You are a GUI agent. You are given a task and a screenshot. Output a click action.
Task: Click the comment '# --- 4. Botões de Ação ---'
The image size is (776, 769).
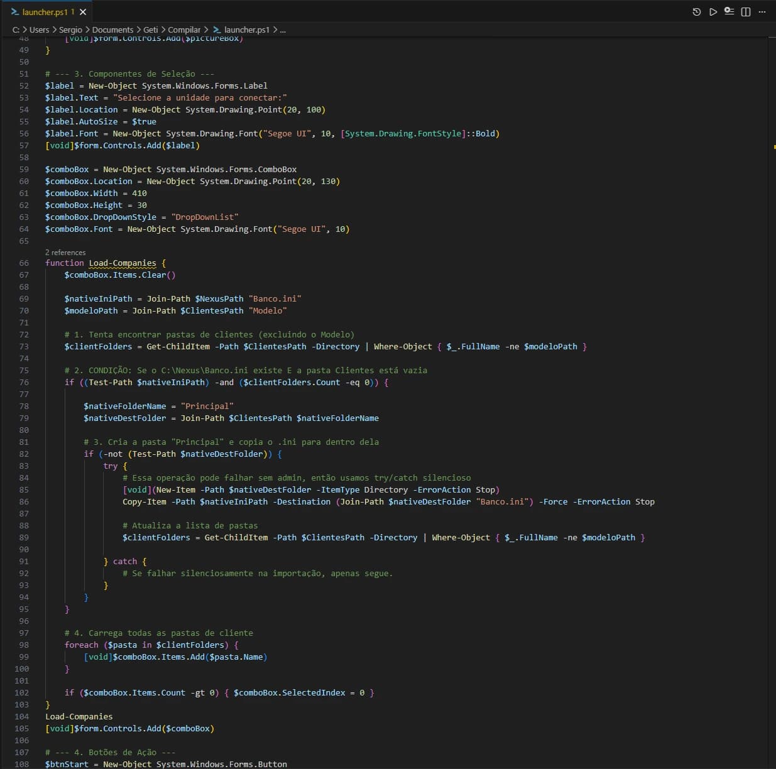pyautogui.click(x=111, y=752)
